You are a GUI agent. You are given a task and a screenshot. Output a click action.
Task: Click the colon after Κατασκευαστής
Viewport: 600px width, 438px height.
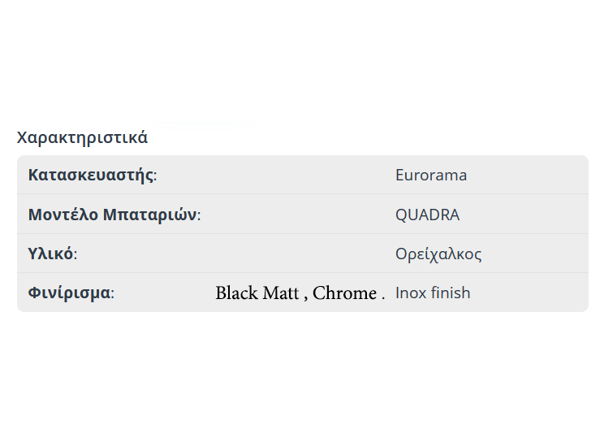[x=156, y=176]
